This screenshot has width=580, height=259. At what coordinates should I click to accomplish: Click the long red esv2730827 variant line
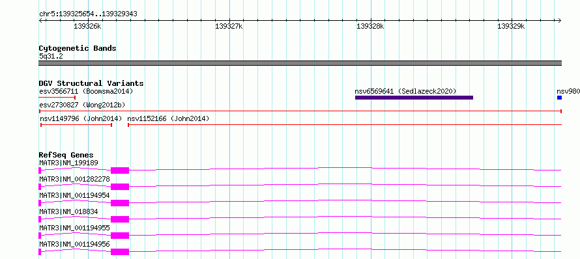click(300, 111)
